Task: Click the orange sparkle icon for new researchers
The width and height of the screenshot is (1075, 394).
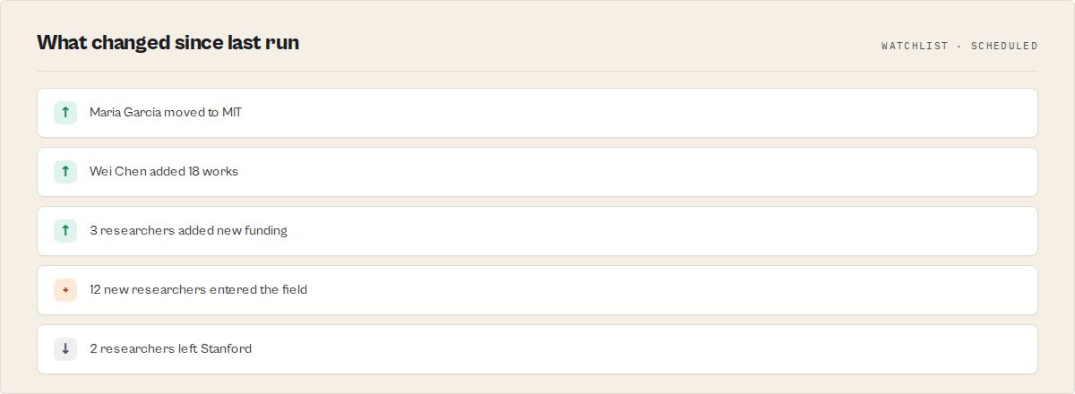Action: pos(65,290)
